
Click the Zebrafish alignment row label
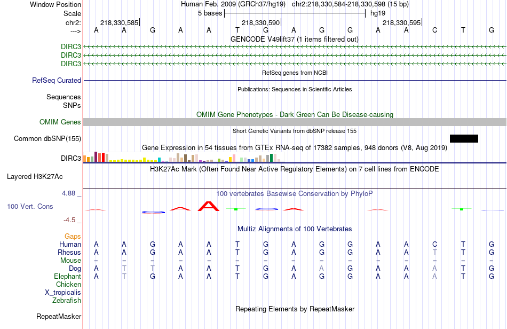(x=67, y=301)
